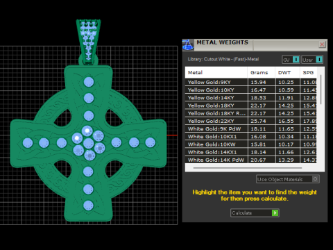333x250 pixels.
Task: Select the White Gold:9K PdW row
Action: click(250, 129)
